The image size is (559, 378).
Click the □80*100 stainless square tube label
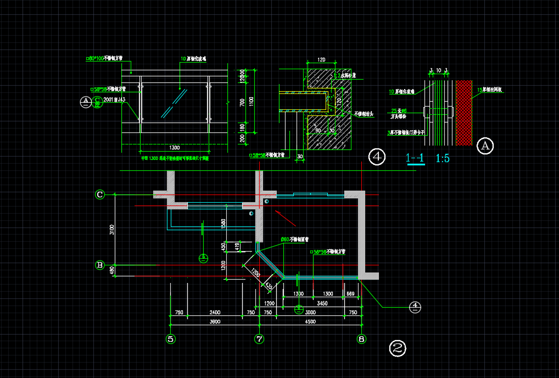click(104, 58)
